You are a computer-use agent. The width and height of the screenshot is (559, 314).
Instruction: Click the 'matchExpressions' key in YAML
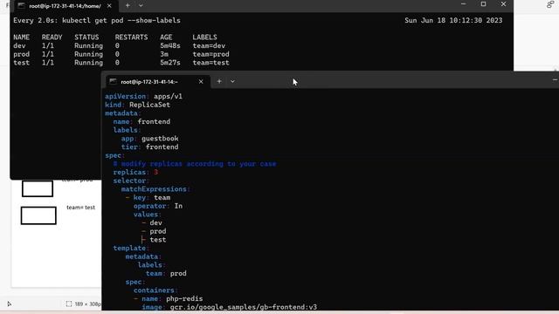[154, 189]
